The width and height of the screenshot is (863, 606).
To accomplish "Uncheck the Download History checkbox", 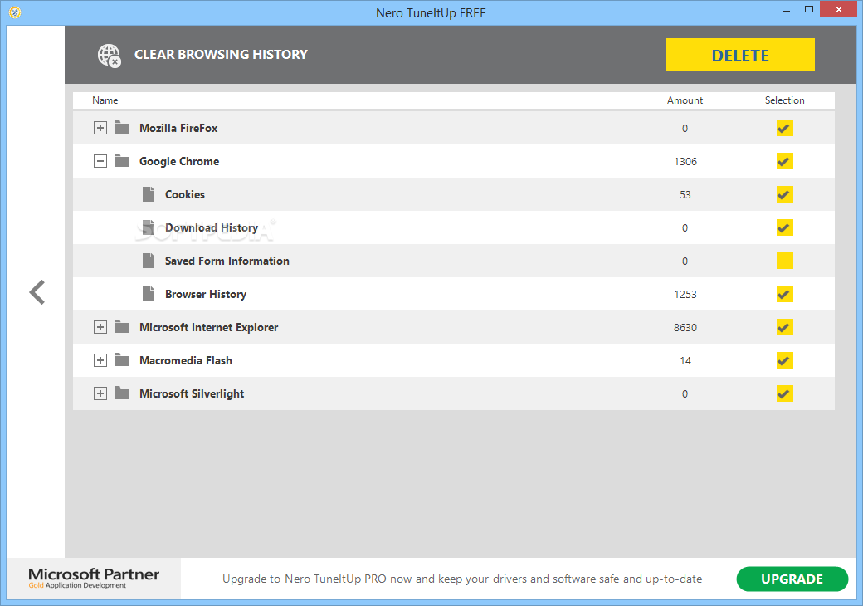I will 784,227.
